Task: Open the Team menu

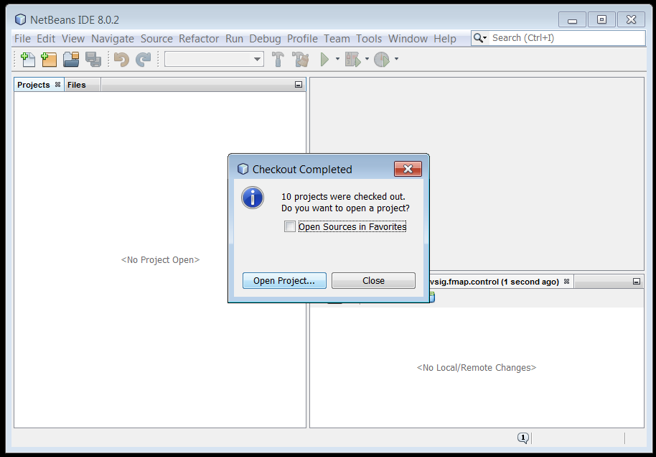Action: tap(337, 39)
